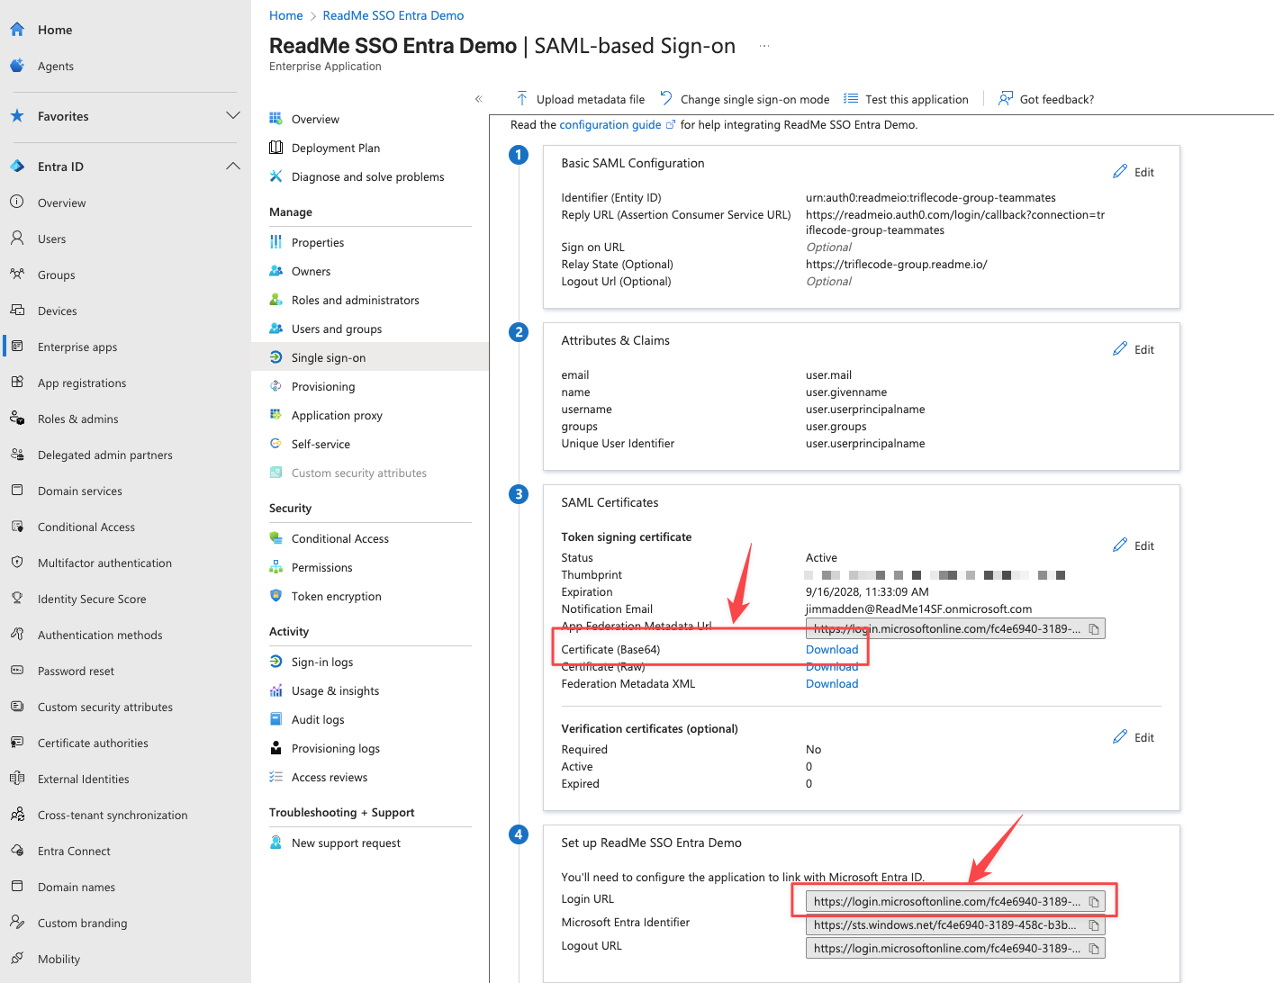This screenshot has height=983, width=1274.
Task: Open Agents from the sidebar
Action: click(56, 66)
